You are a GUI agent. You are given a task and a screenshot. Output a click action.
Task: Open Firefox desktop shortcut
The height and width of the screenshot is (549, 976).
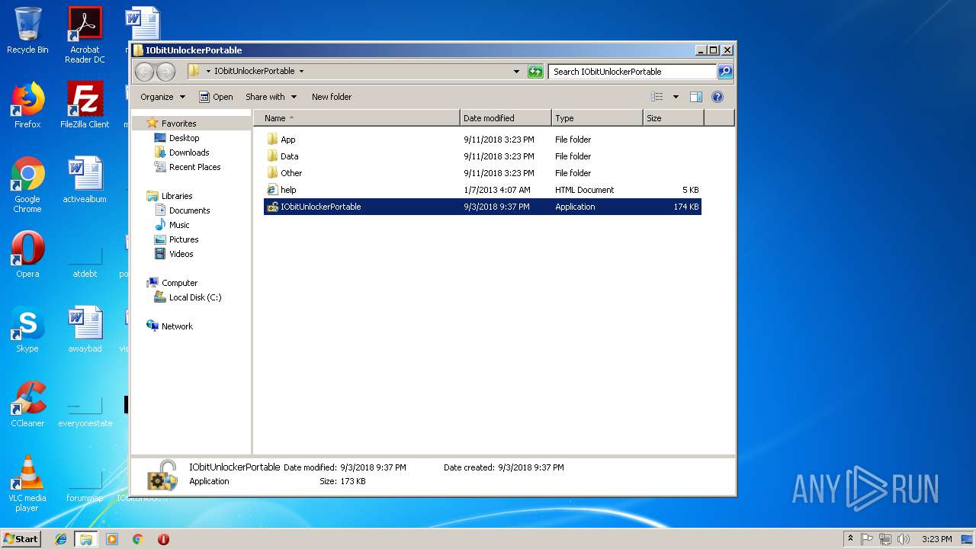[27, 105]
